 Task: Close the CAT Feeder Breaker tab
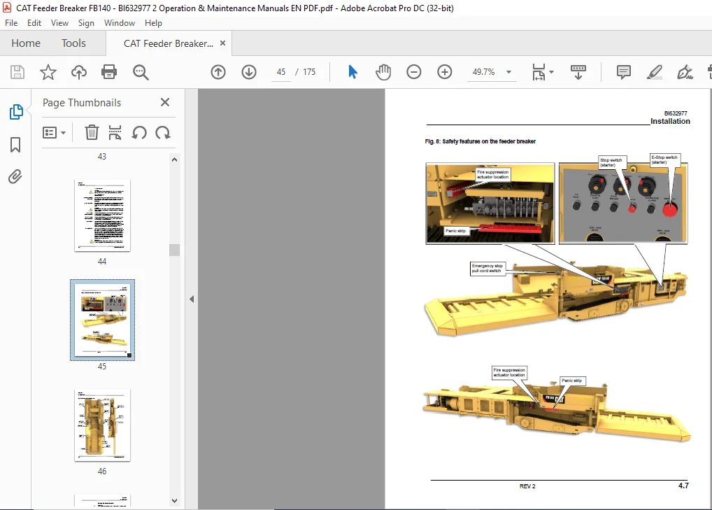(x=222, y=43)
